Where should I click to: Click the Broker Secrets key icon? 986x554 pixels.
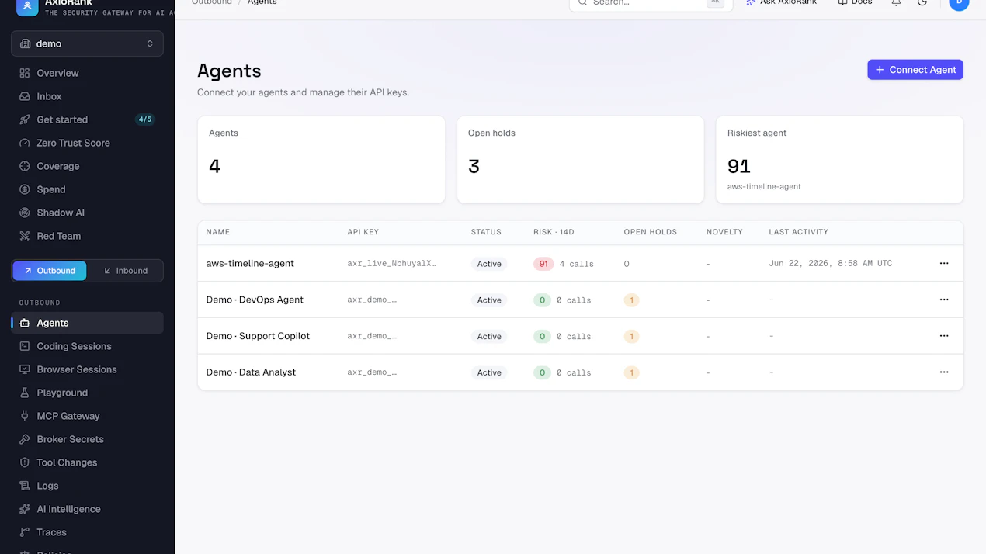(25, 439)
